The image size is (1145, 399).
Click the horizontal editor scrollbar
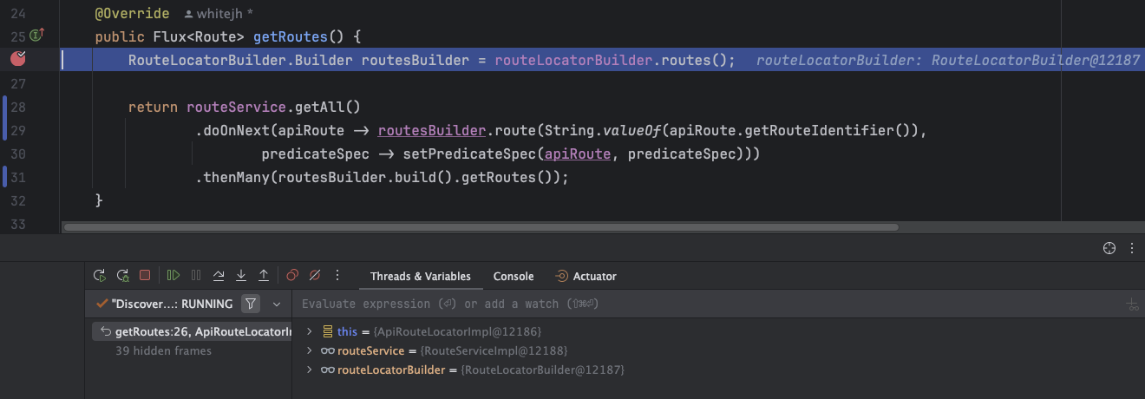pyautogui.click(x=481, y=227)
